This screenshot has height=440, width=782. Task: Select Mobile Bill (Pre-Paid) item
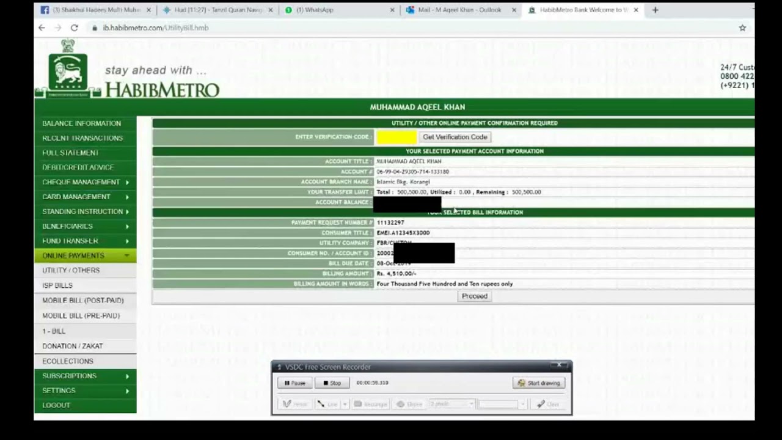tap(85, 316)
